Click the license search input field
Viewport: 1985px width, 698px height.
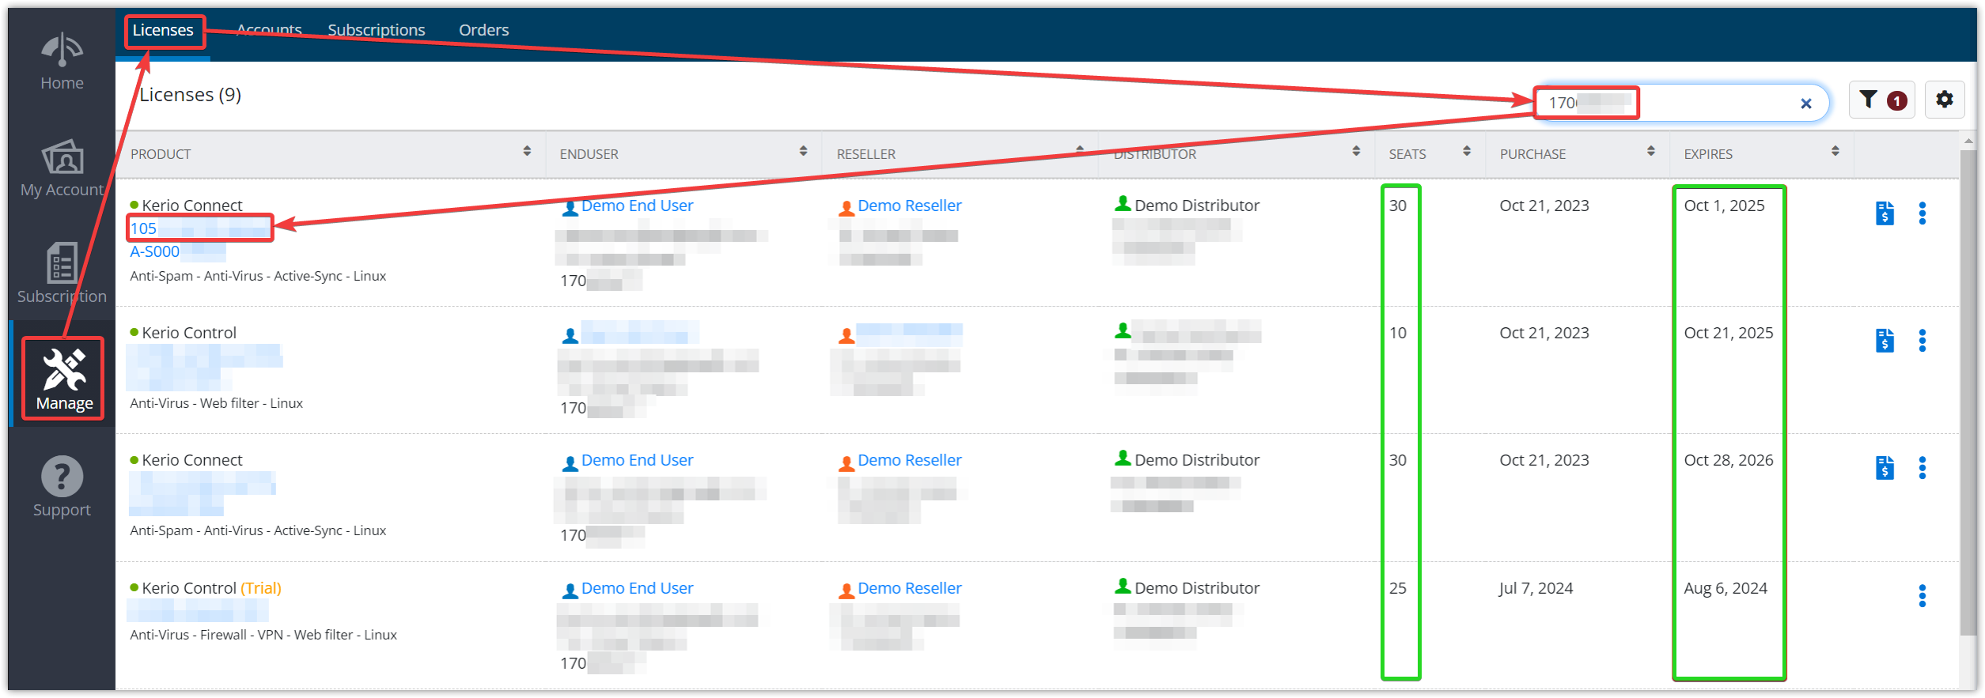pos(1681,103)
